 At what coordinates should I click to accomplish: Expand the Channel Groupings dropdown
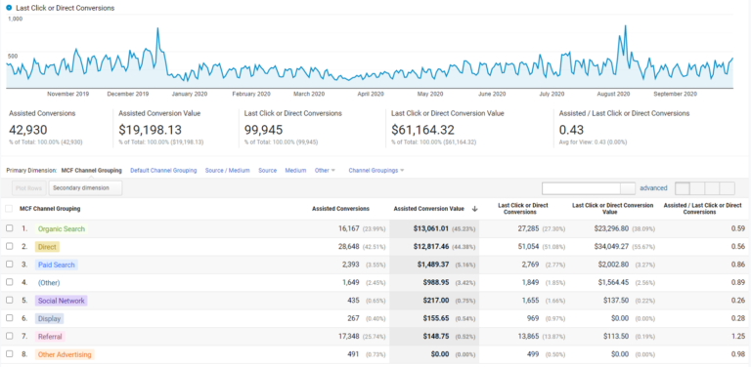click(x=376, y=171)
